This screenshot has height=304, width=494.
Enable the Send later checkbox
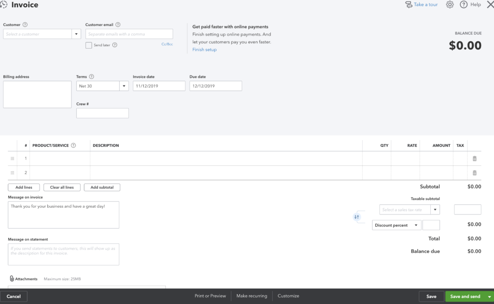[89, 45]
